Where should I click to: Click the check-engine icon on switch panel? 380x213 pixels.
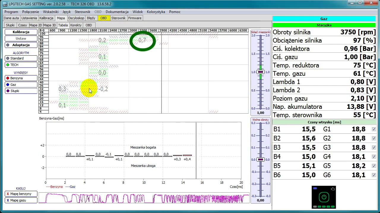[333, 189]
